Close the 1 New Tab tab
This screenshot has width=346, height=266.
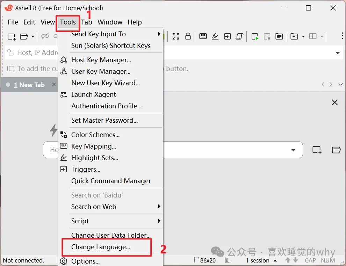[x=54, y=85]
